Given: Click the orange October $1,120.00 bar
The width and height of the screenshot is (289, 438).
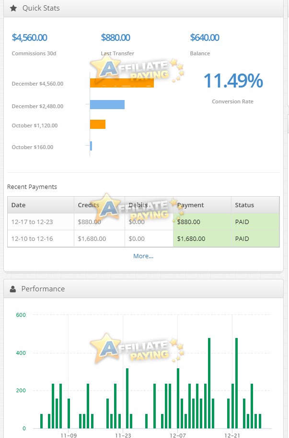Looking at the screenshot, I should pyautogui.click(x=98, y=125).
